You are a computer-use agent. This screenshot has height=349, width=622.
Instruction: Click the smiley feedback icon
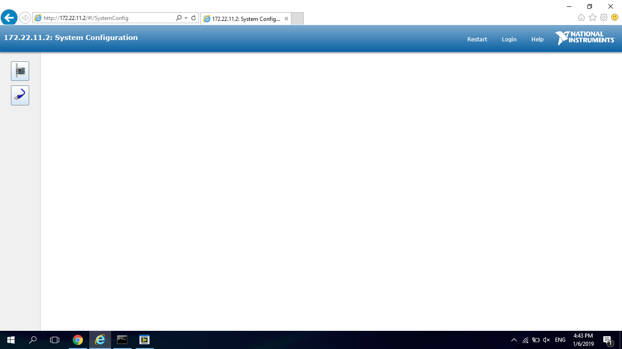click(615, 17)
